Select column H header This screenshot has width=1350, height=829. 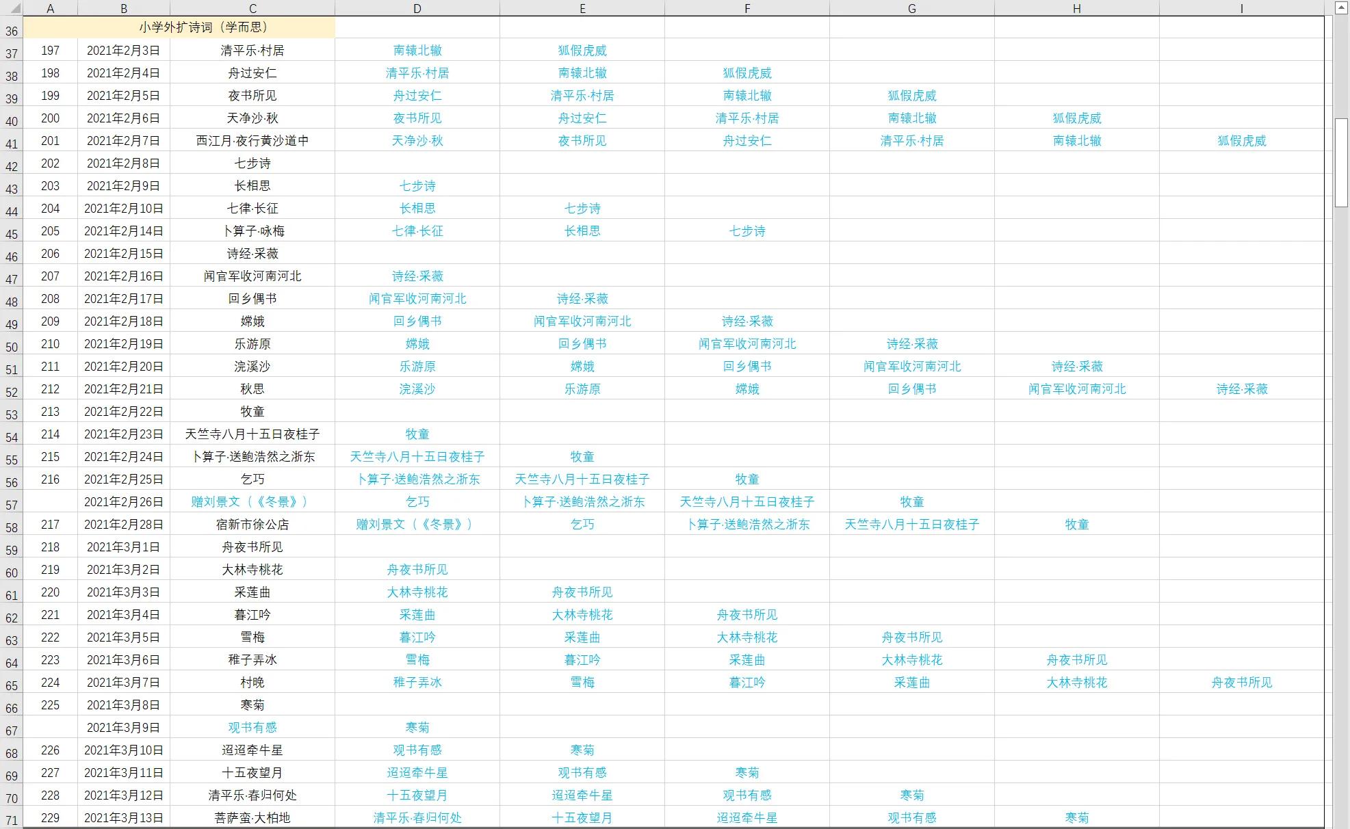click(x=1077, y=8)
